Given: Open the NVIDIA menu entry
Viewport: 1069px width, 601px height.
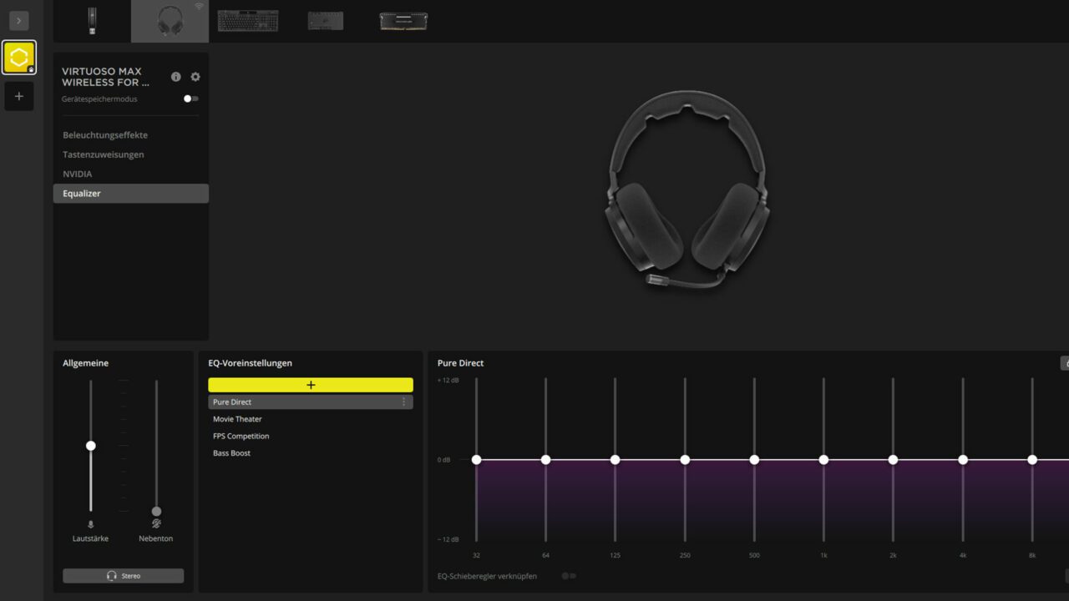Looking at the screenshot, I should [78, 174].
